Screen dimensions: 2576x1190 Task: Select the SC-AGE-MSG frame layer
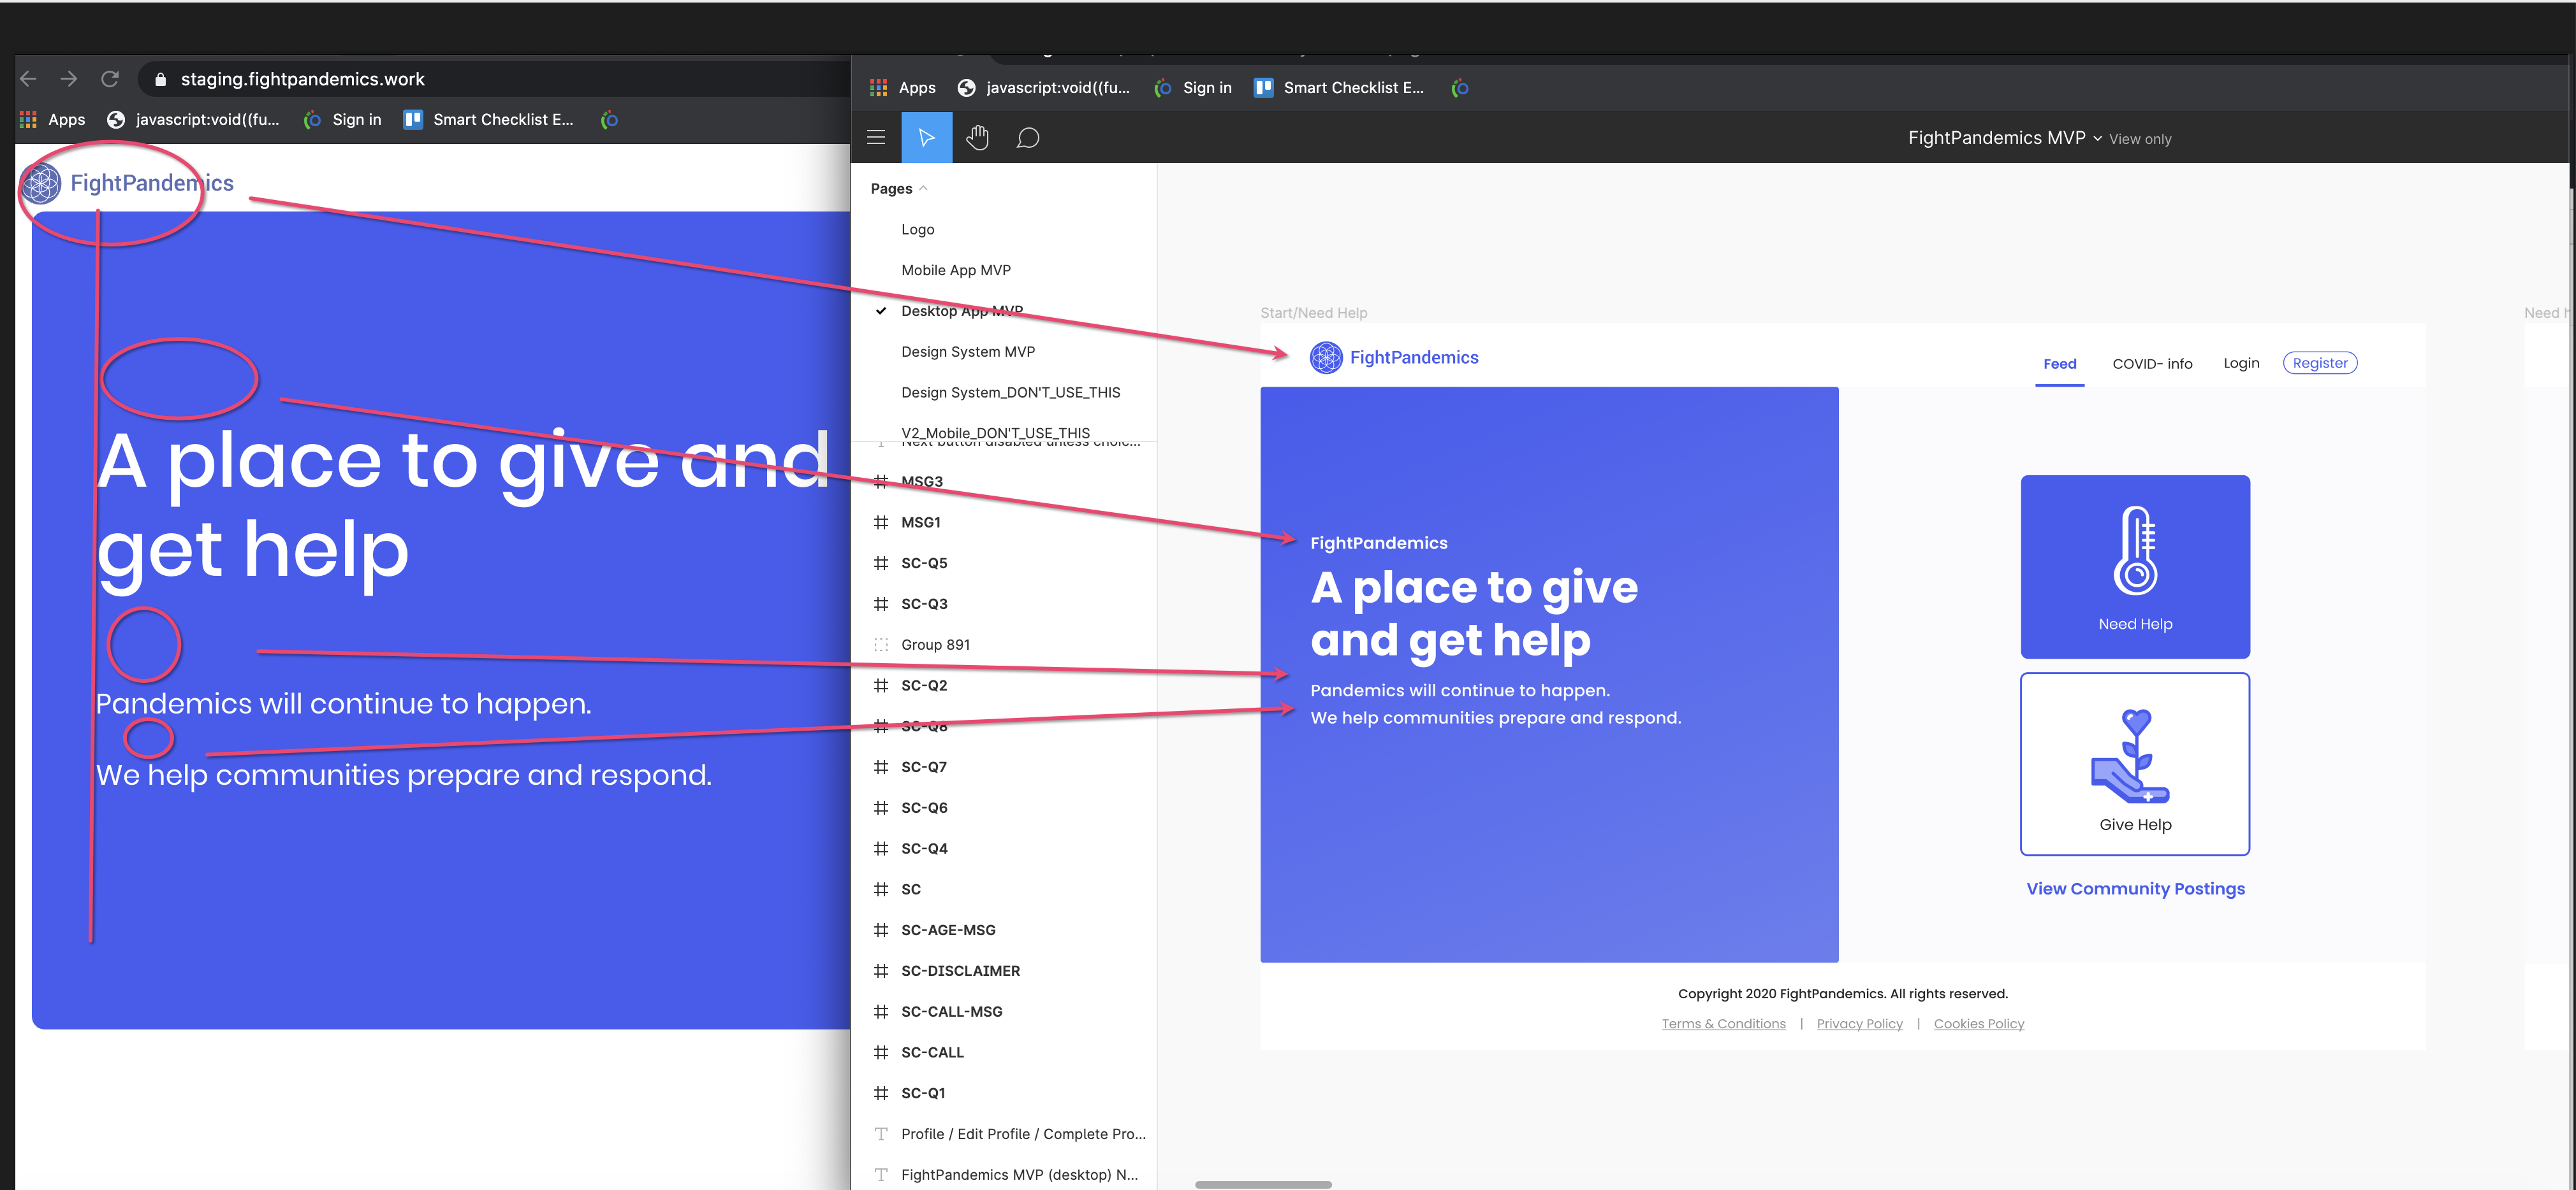(x=948, y=930)
